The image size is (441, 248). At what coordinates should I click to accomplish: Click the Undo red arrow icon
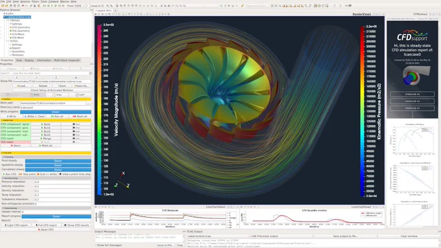[x=23, y=6]
